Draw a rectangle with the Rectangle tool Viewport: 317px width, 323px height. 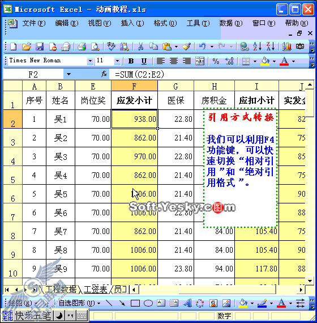click(135, 303)
